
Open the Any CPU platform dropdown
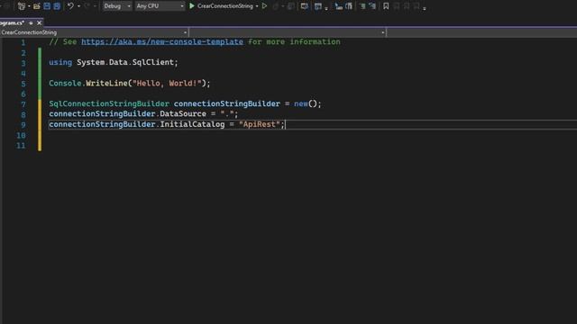pyautogui.click(x=160, y=6)
